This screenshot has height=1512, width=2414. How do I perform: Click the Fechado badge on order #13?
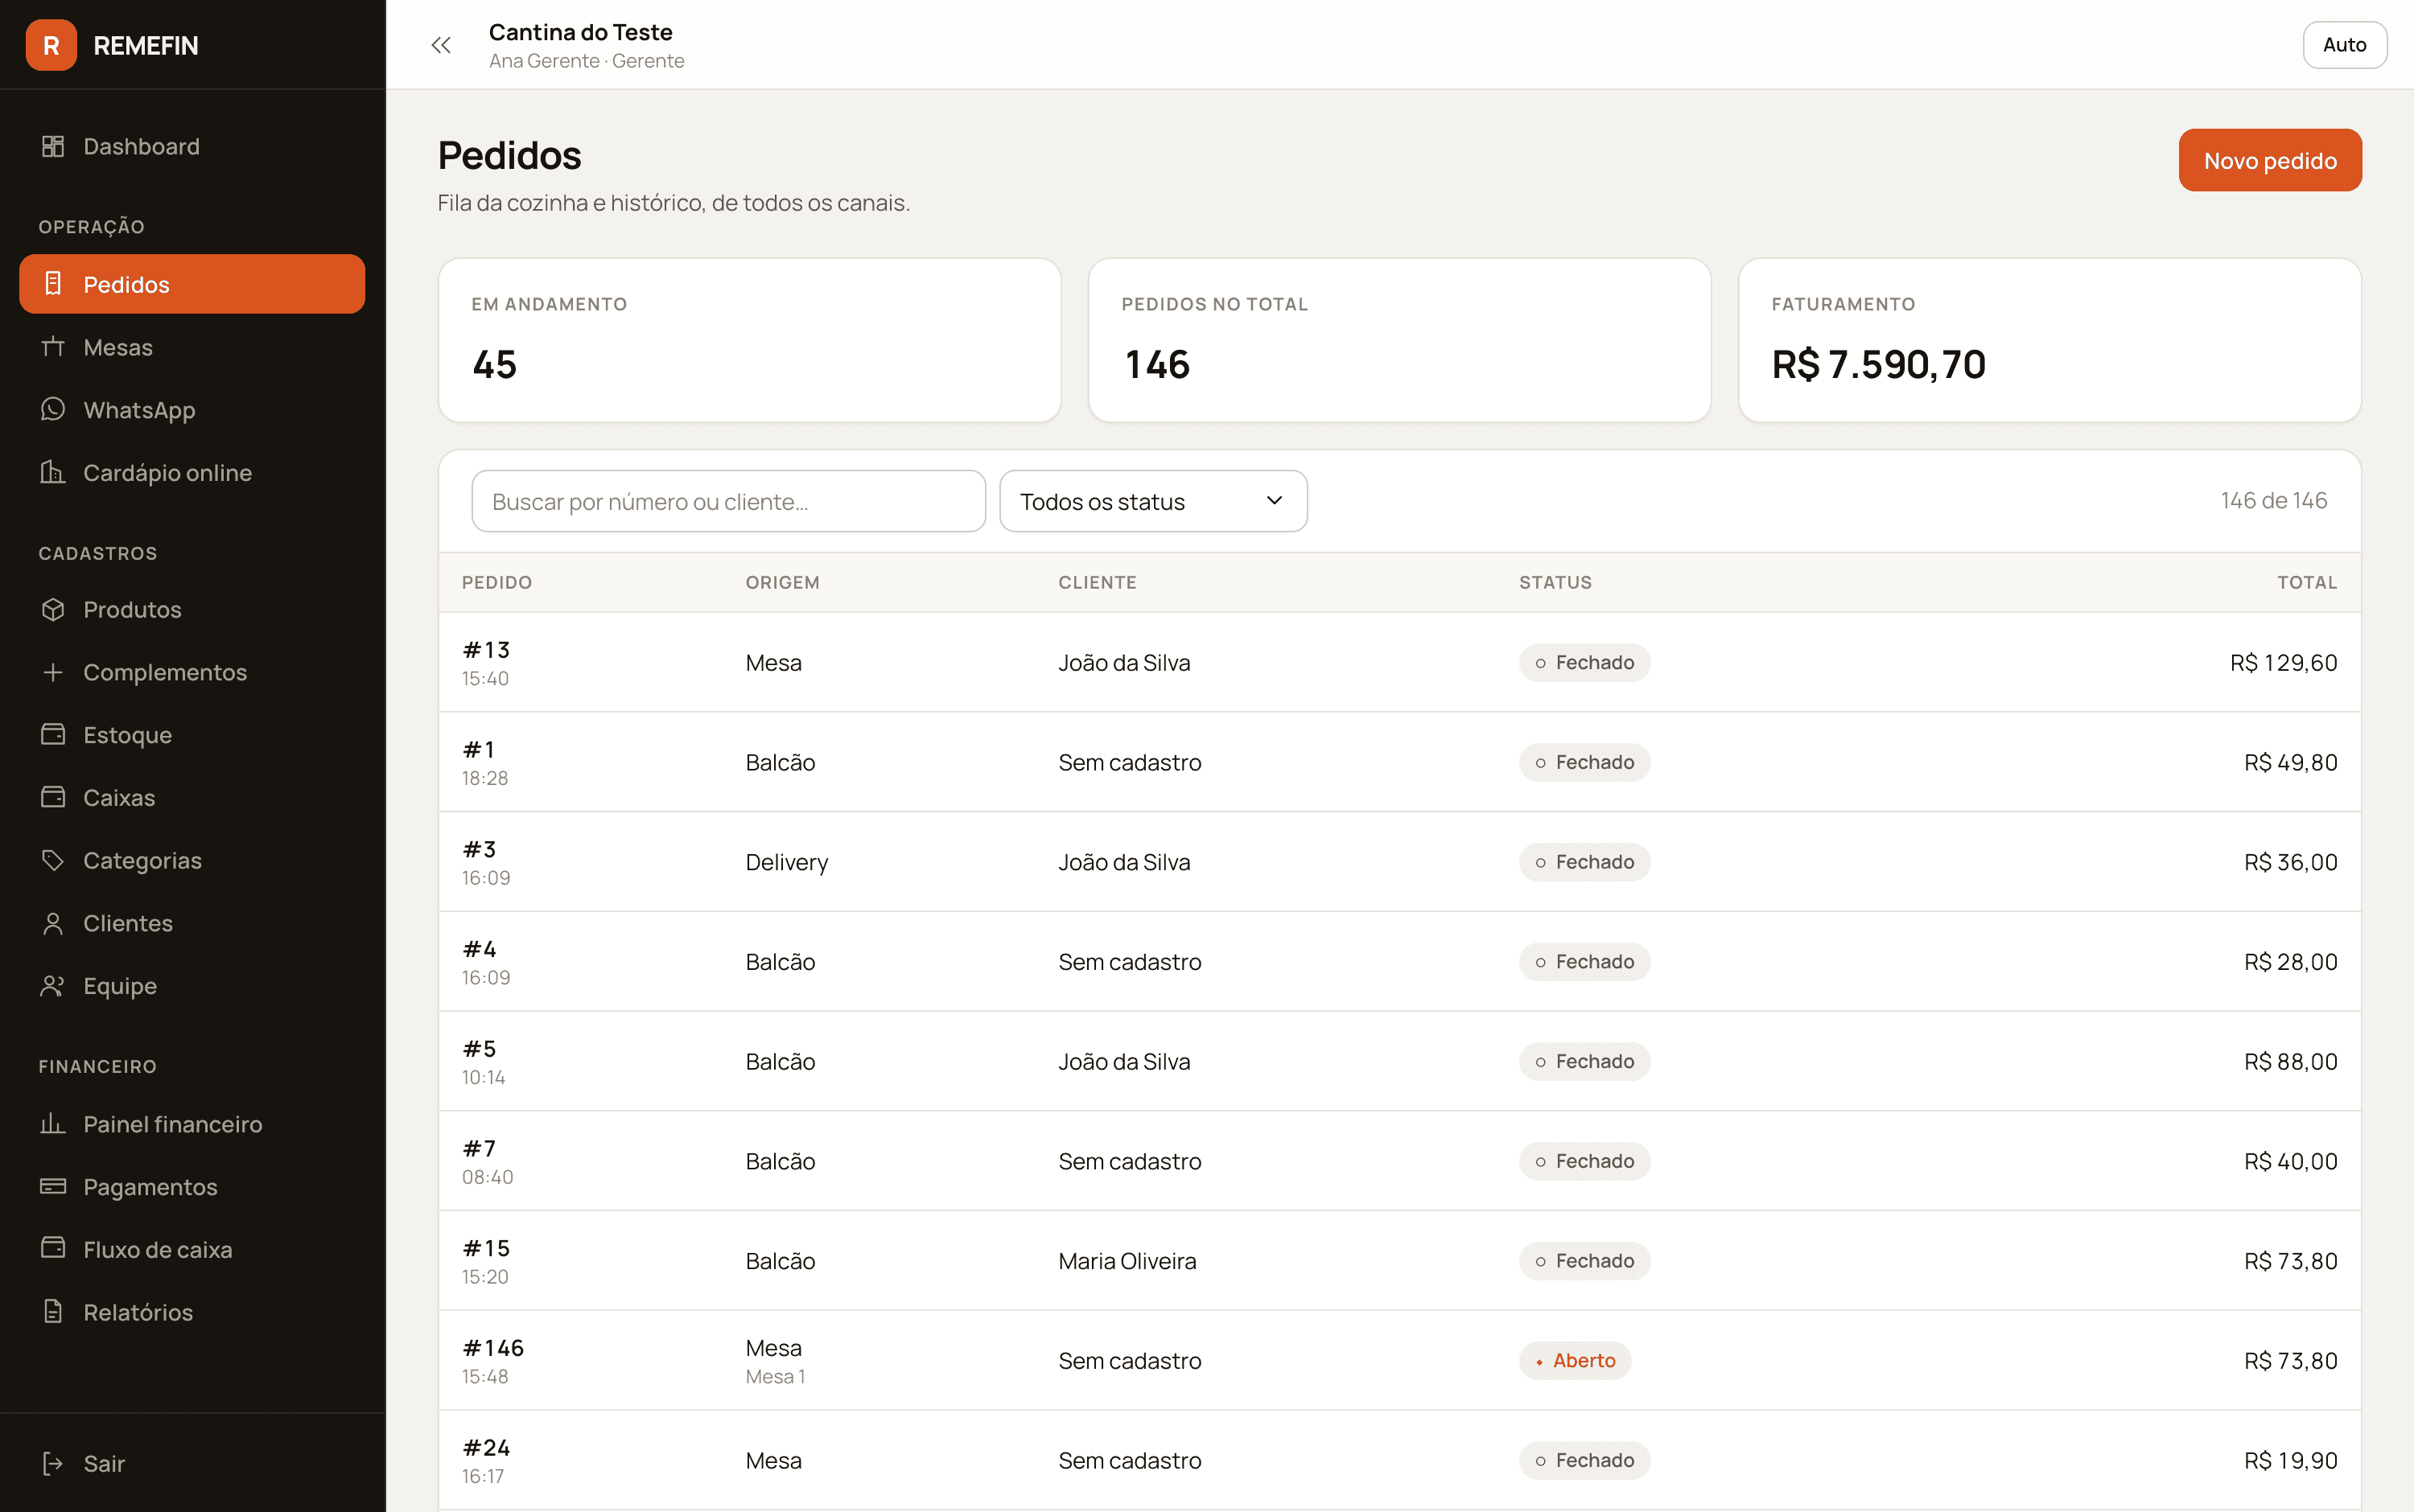(x=1584, y=662)
